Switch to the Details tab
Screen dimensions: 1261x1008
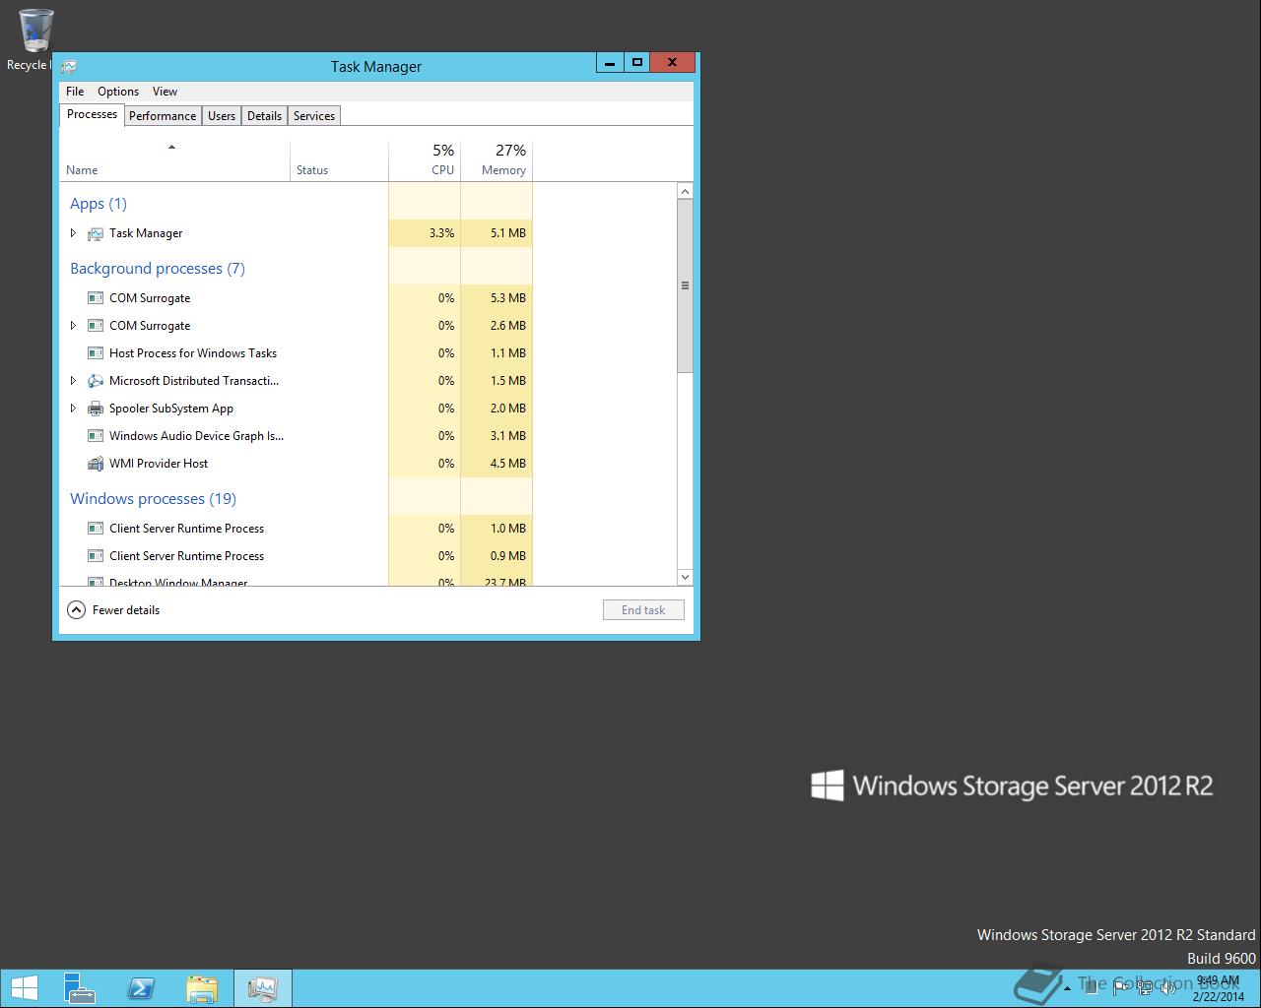(x=264, y=116)
